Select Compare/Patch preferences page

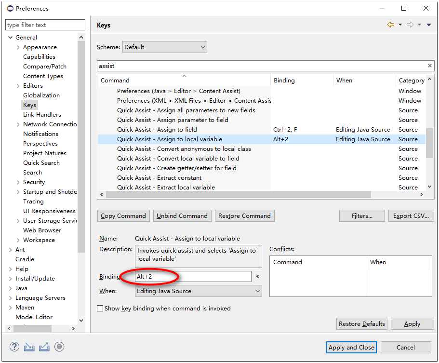(x=45, y=67)
